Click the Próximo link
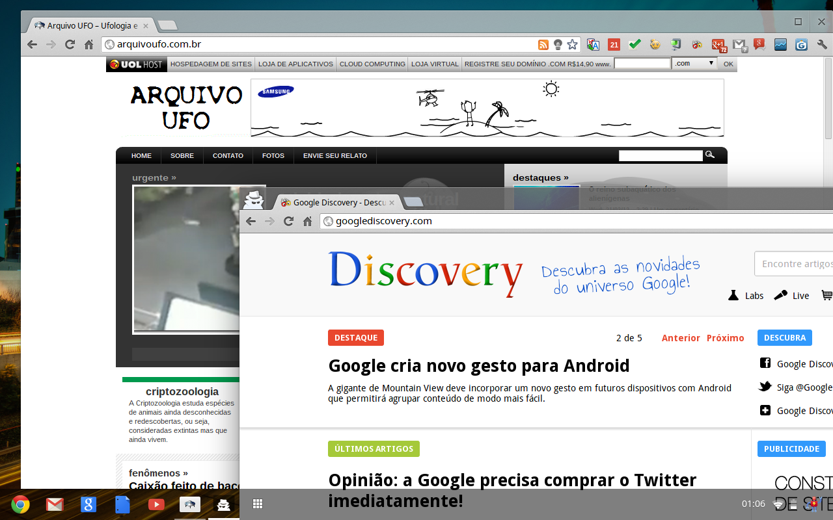 tap(725, 338)
